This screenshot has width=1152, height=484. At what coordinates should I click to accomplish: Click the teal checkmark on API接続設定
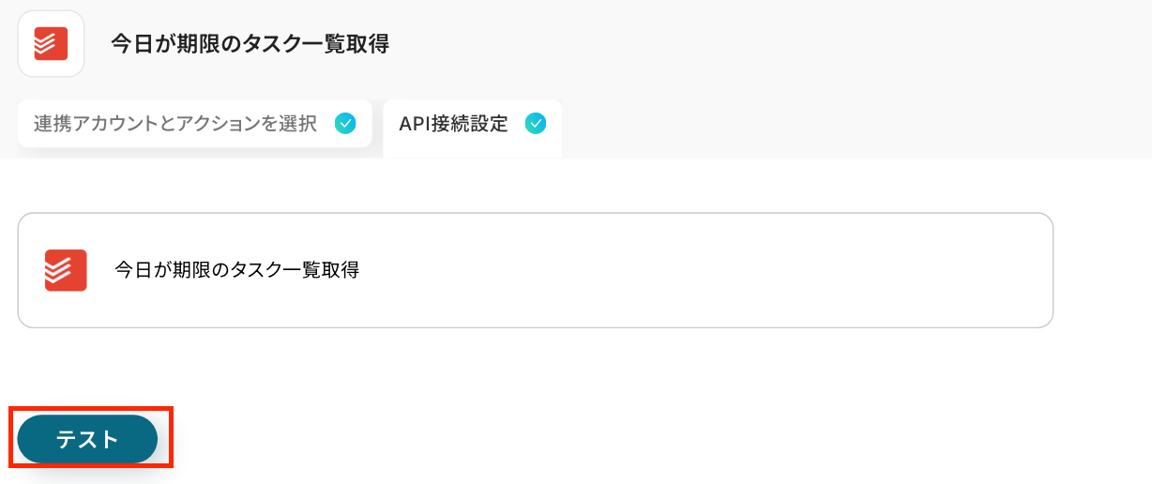pyautogui.click(x=536, y=123)
